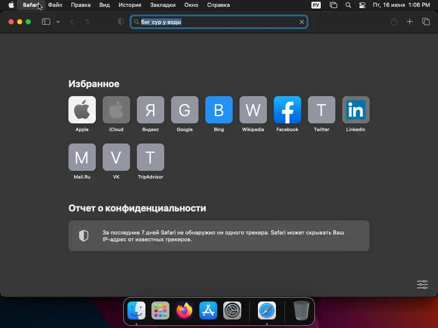The height and width of the screenshot is (328, 438).
Task: Click into the address bar search field
Action: 219,22
